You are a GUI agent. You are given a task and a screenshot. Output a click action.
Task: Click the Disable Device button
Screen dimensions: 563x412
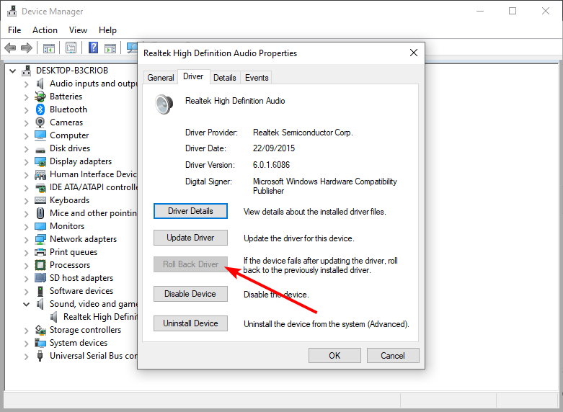(190, 294)
